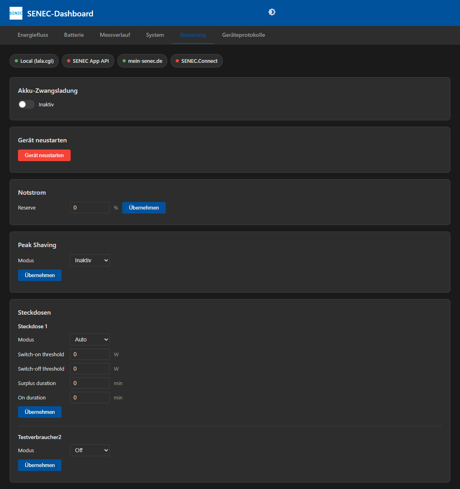Toggle the Akku-Zwangsladung switch
The width and height of the screenshot is (460, 489).
click(26, 104)
